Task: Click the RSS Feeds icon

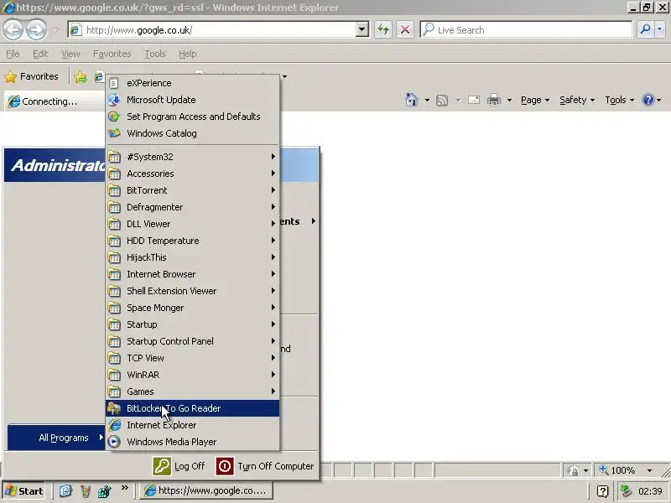Action: (442, 101)
